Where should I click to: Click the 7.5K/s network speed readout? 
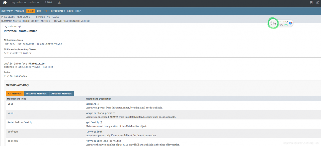click(x=285, y=22)
